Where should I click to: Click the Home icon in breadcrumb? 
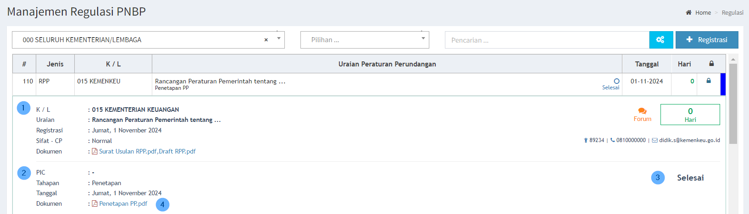point(688,12)
